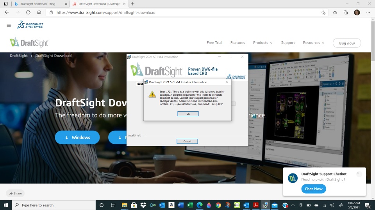Show hidden system tray icons
Screen dimensions: 375x210
click(293, 205)
